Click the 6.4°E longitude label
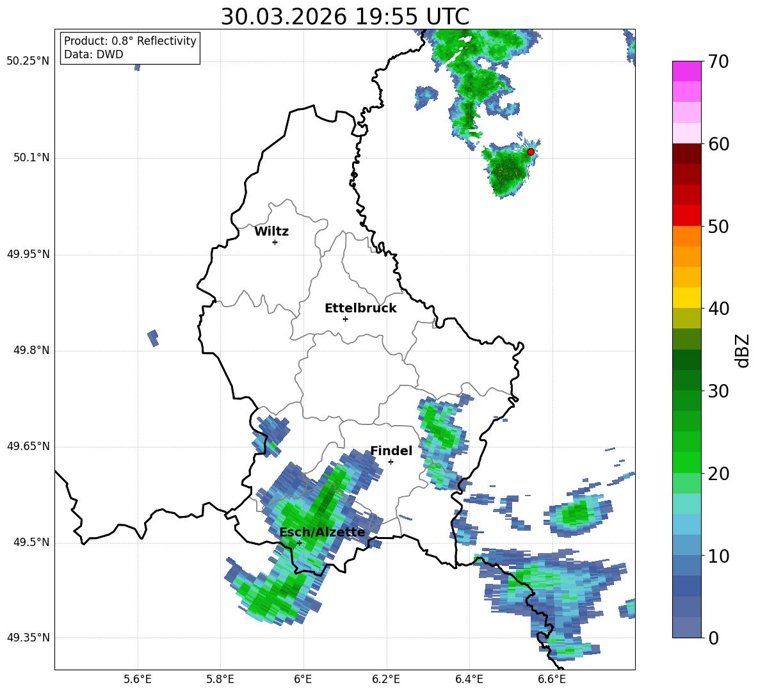758x692 pixels. point(469,680)
